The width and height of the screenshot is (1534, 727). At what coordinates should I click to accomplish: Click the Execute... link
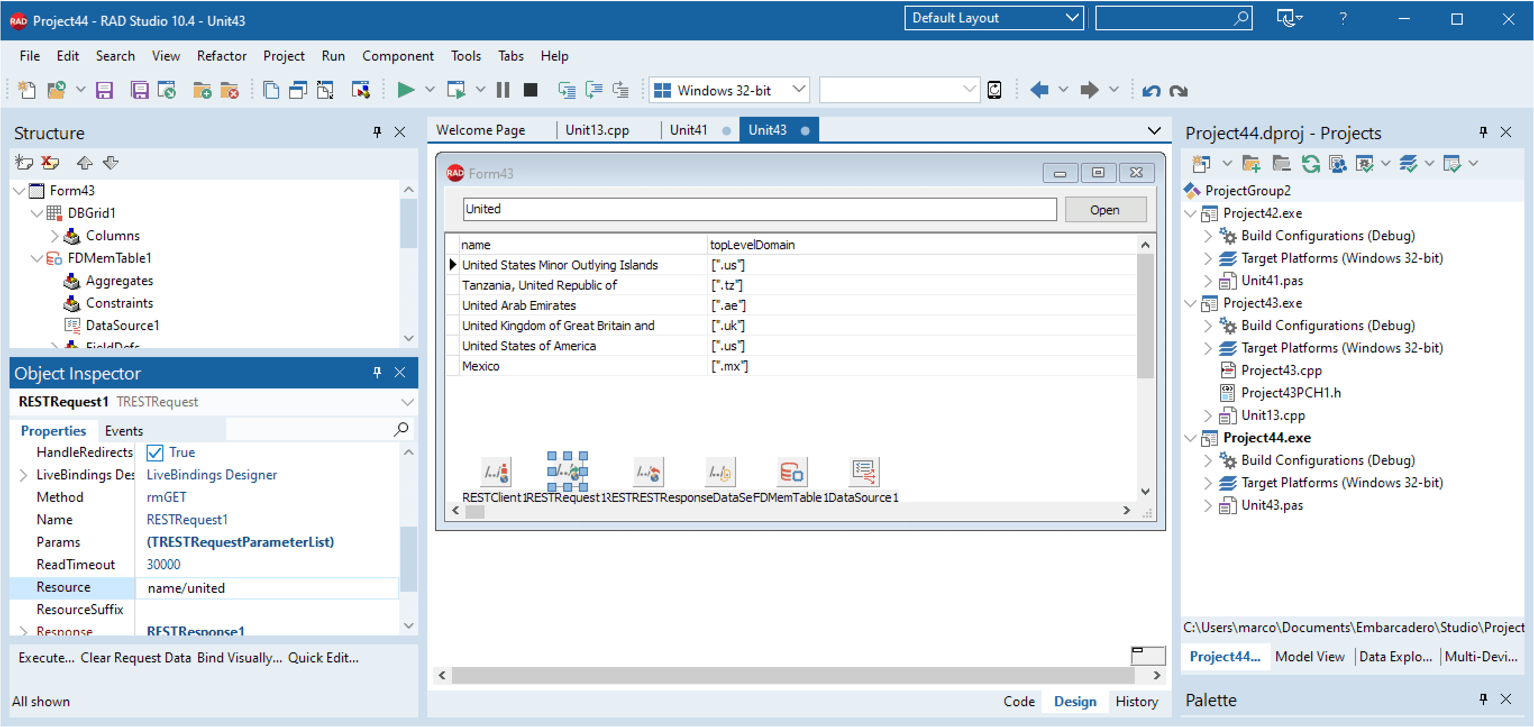pyautogui.click(x=47, y=658)
